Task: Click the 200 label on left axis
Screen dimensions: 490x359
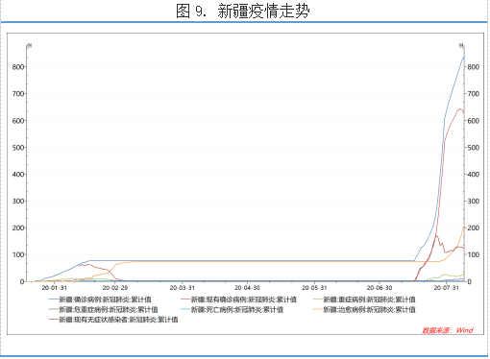Action: pyautogui.click(x=17, y=227)
